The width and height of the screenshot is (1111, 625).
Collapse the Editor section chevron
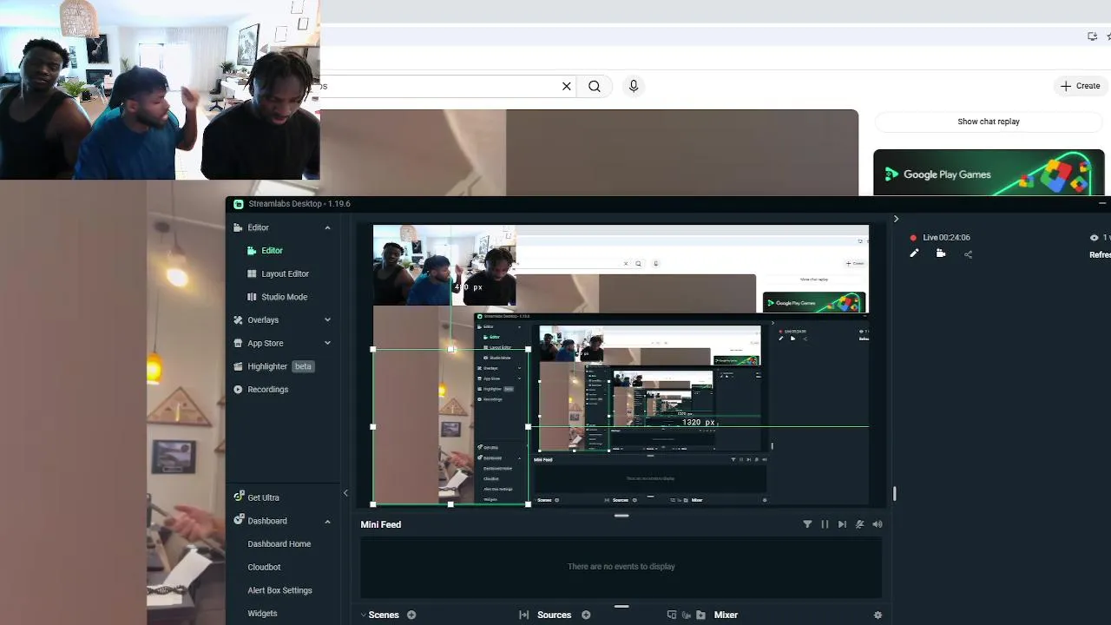coord(327,227)
